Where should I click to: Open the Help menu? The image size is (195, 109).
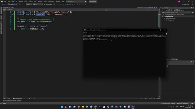(63, 2)
